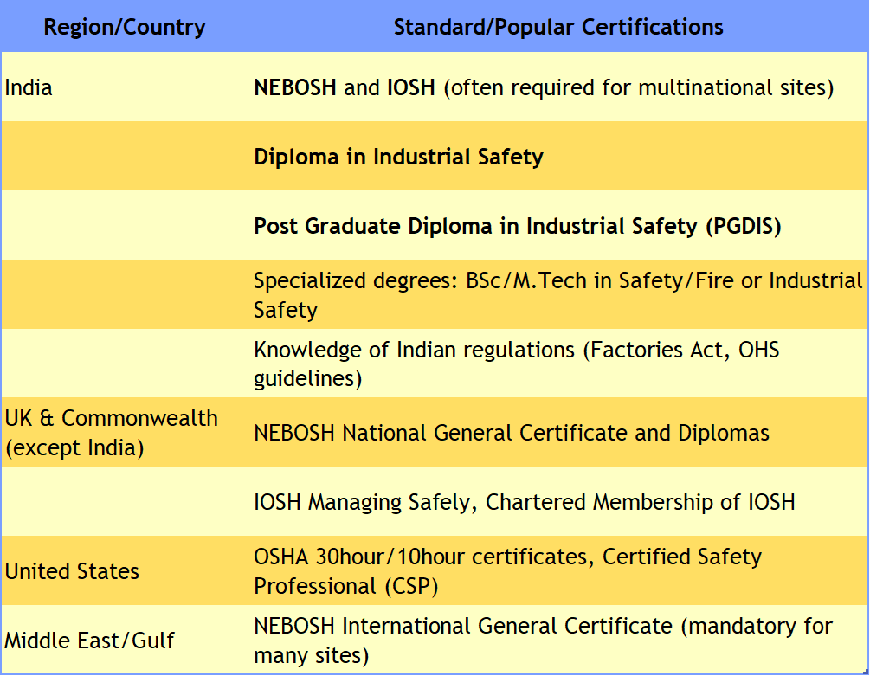Click the bold NEBOSH word in India row

pyautogui.click(x=294, y=87)
